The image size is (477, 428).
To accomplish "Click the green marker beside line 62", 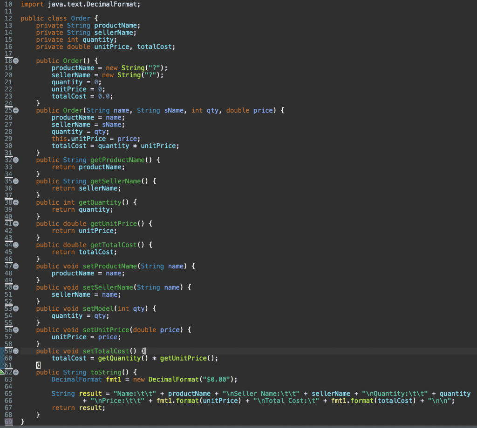I will tap(3, 372).
